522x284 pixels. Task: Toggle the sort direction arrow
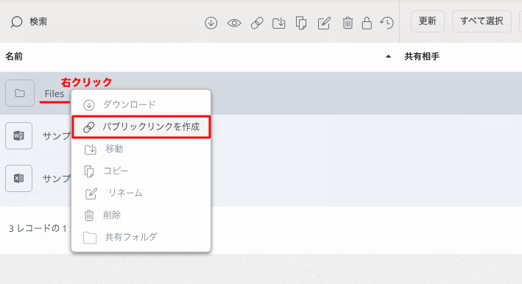point(388,57)
